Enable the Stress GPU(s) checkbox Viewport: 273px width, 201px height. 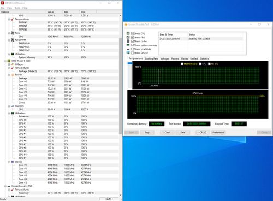pos(133,53)
